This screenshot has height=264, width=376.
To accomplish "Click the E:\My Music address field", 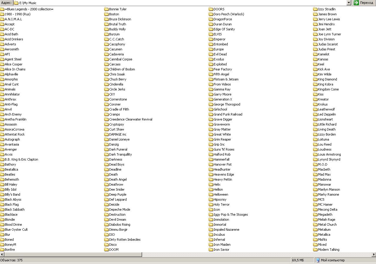I will 177,3.
